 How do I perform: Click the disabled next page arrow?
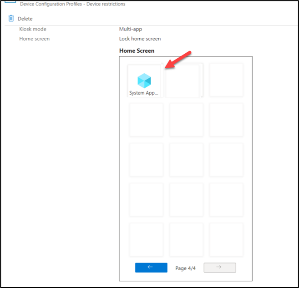[x=219, y=268]
